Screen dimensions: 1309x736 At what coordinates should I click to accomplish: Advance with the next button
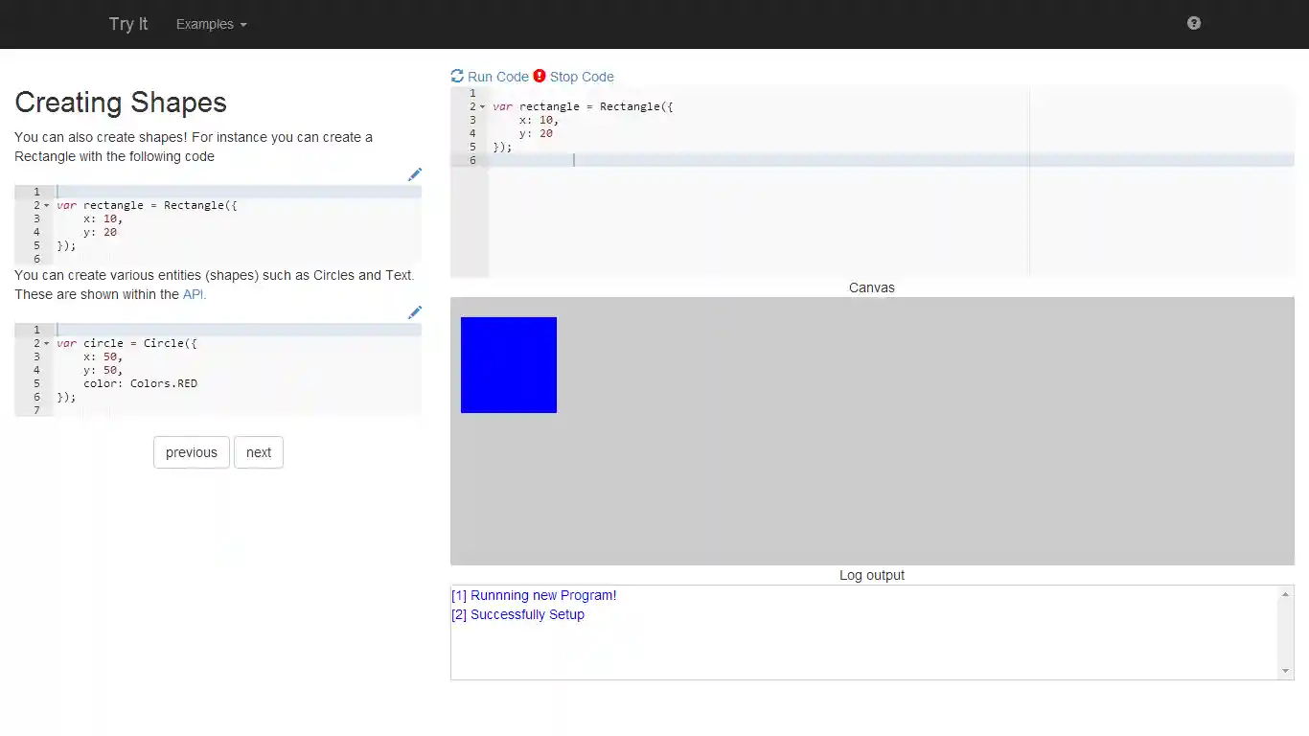259,452
